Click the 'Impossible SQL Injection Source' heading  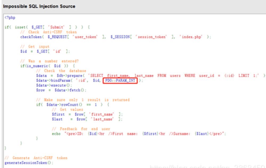click(x=39, y=6)
